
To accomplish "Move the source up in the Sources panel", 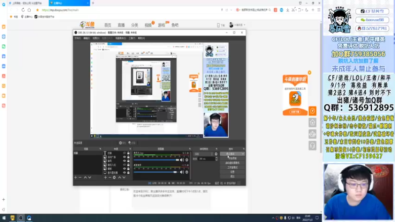I will click(x=119, y=178).
